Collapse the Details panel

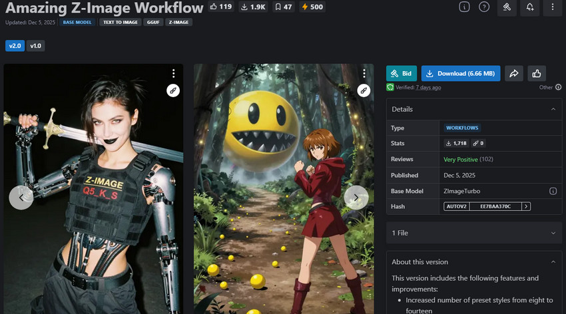point(553,109)
